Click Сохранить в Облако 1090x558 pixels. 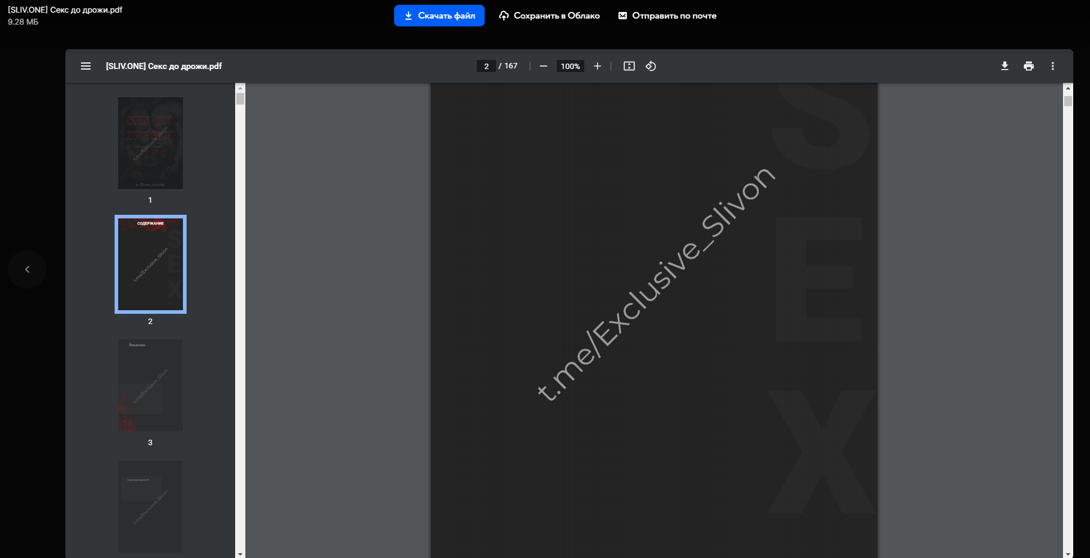point(549,16)
